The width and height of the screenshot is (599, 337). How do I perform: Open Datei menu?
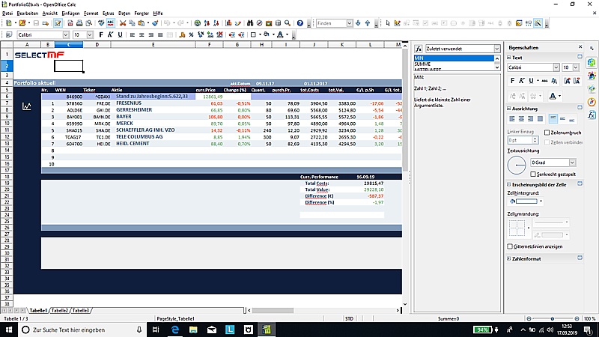7,13
